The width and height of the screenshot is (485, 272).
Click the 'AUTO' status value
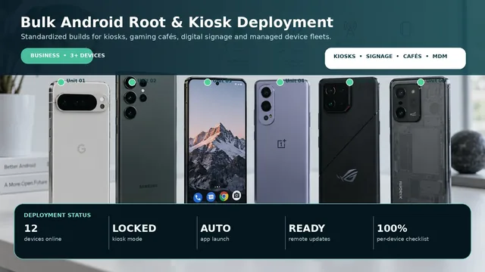pos(215,228)
